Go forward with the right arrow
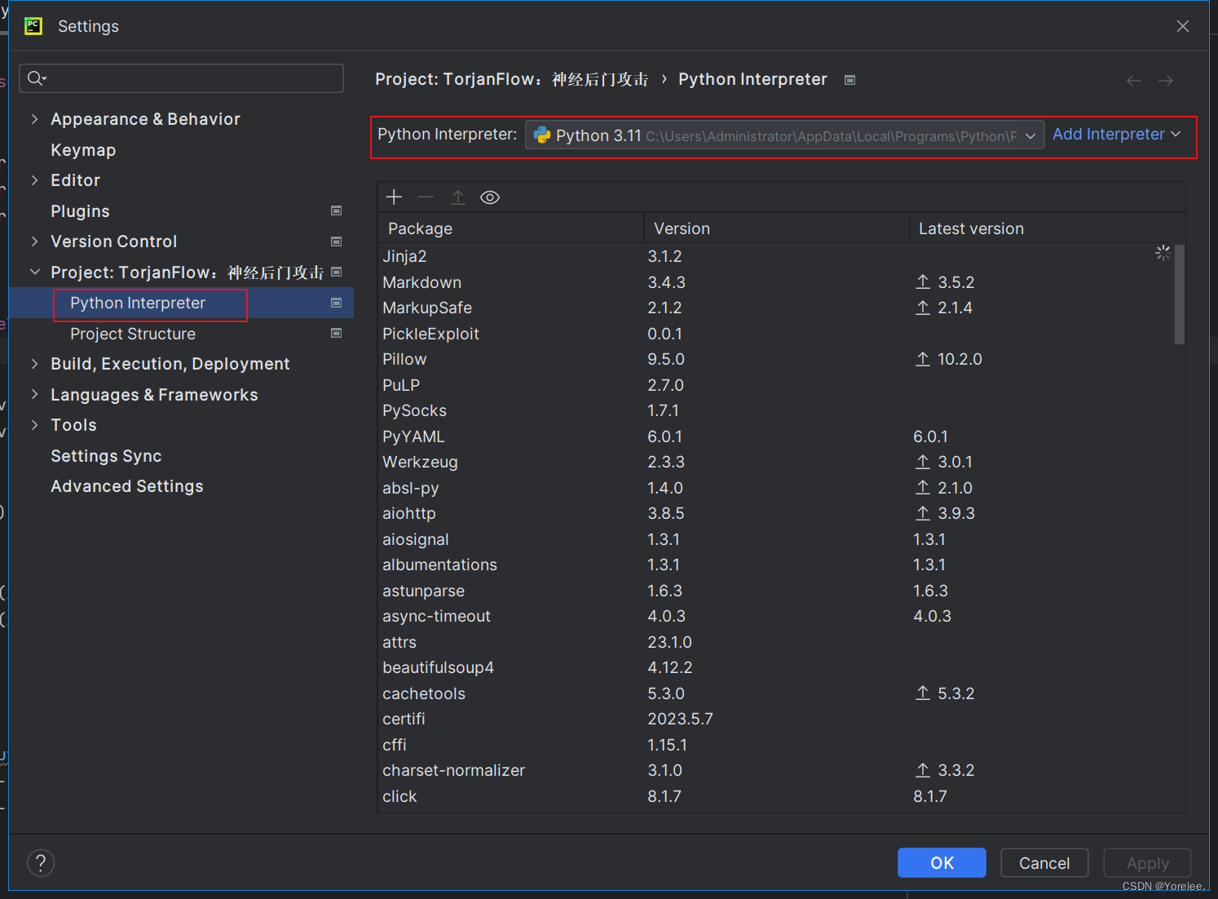 (x=1166, y=80)
